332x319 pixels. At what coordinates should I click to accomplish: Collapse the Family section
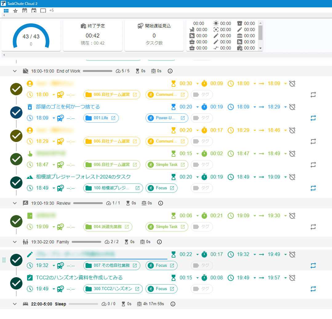14,242
